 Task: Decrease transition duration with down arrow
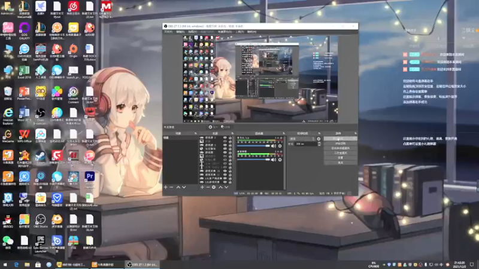(x=319, y=145)
